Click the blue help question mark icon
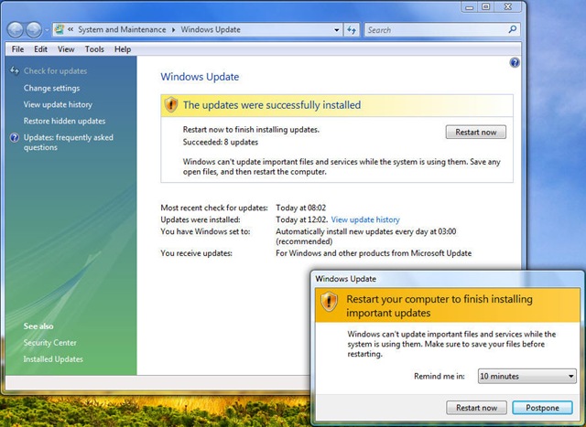586x427 pixels. pyautogui.click(x=515, y=63)
